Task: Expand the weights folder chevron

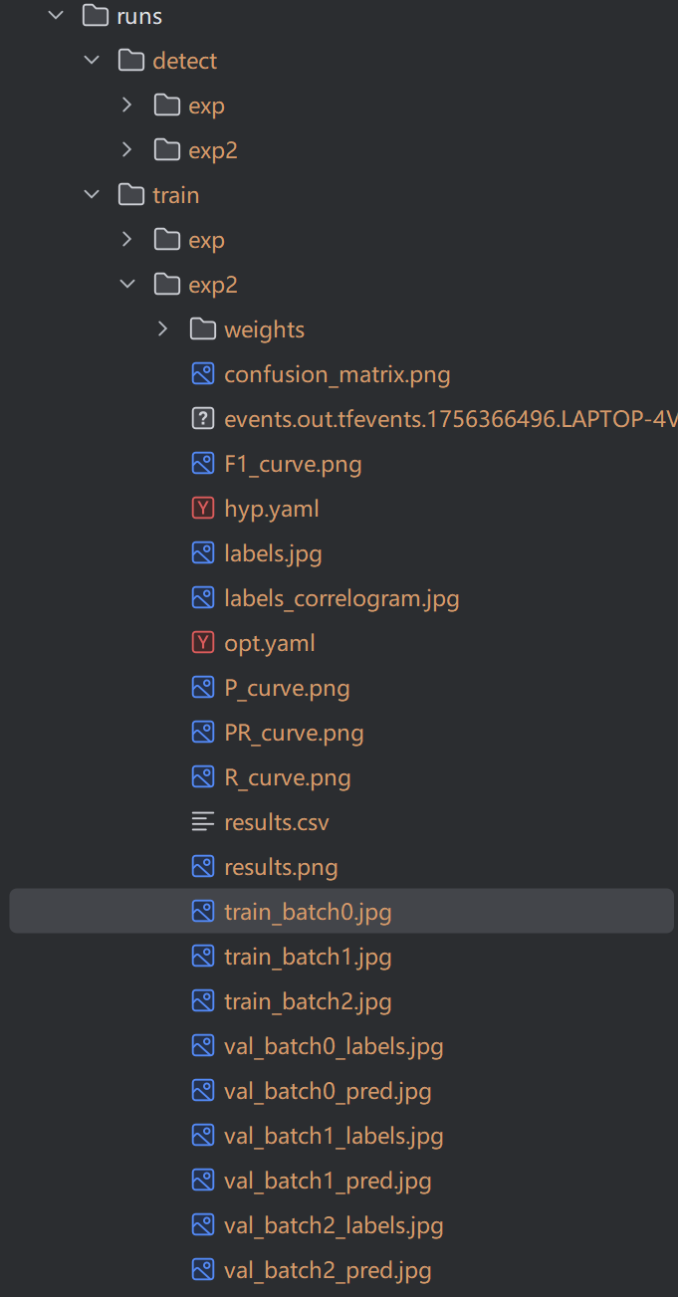Action: [x=162, y=329]
